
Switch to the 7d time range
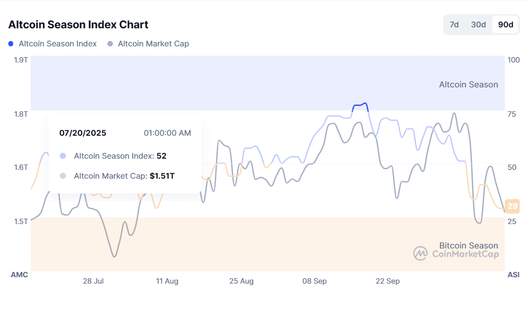tap(454, 25)
